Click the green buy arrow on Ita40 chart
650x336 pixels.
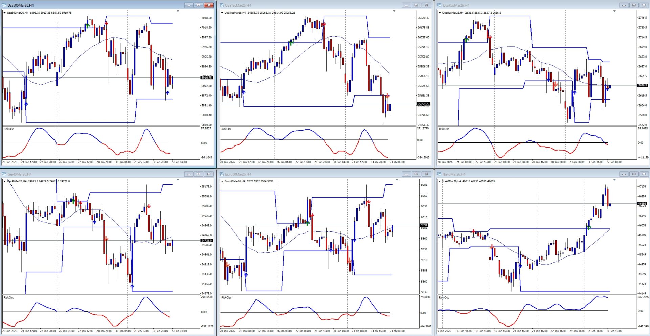tap(589, 228)
